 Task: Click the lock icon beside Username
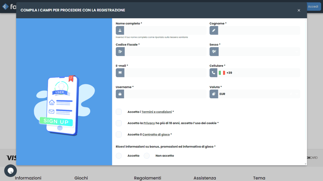(x=120, y=94)
